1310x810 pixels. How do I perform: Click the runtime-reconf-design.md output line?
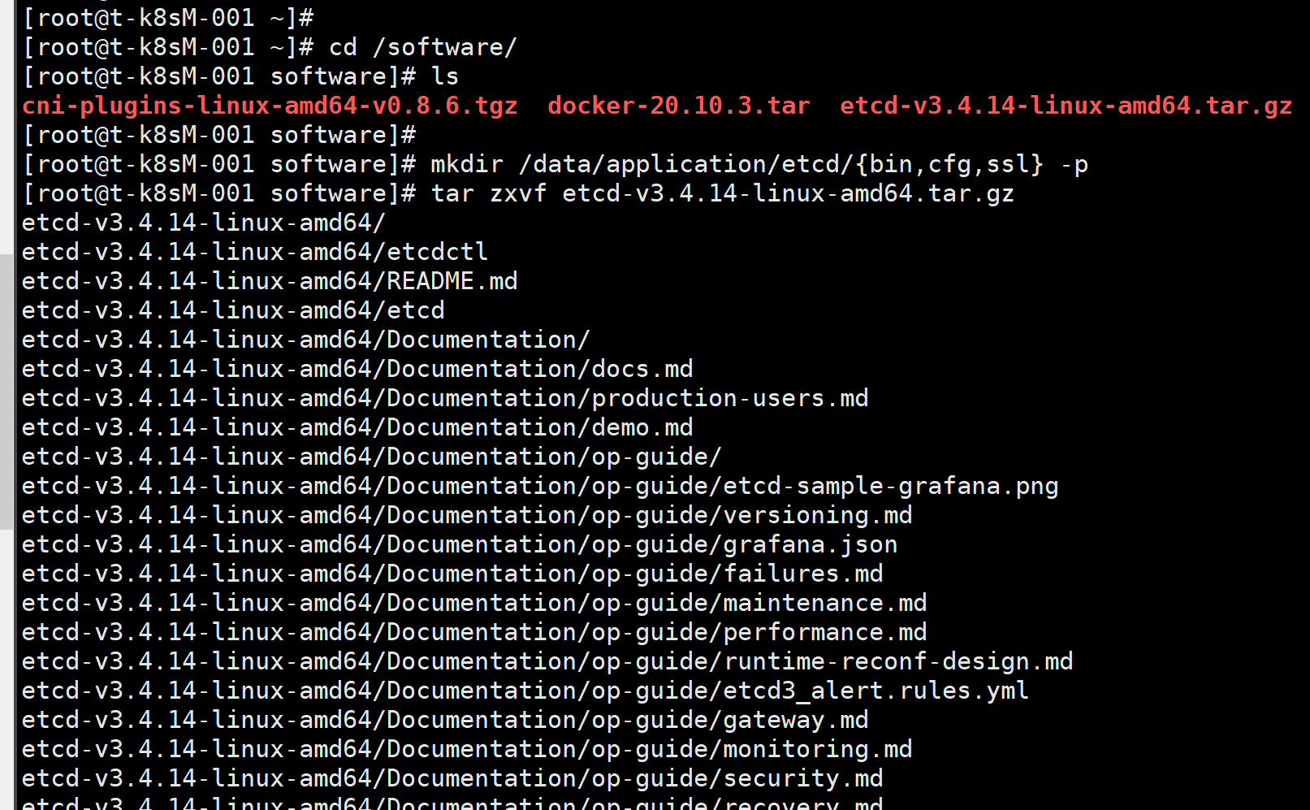coord(547,661)
